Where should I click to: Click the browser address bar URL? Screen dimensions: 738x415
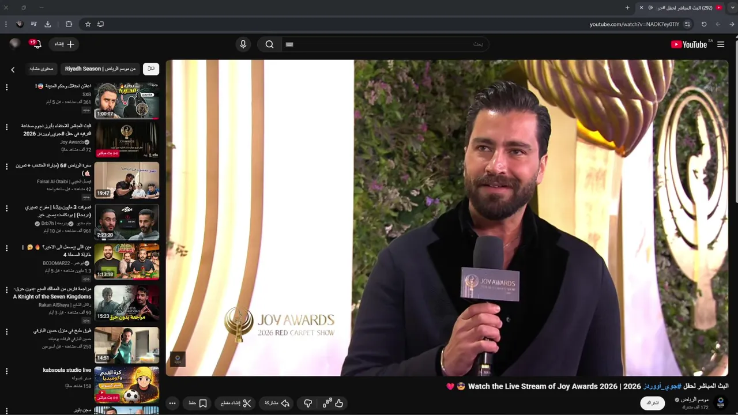pos(634,24)
